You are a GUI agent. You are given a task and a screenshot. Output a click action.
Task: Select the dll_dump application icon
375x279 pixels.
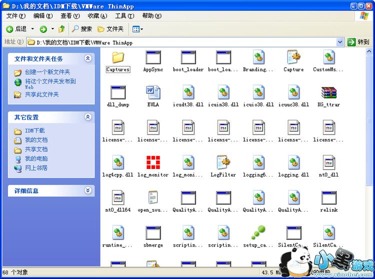[x=118, y=92]
